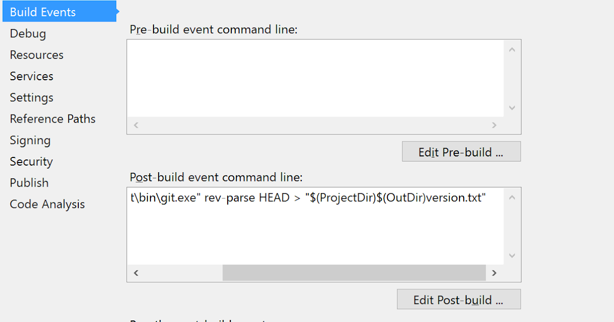Click the pre-build box scroll-up arrow

pos(512,49)
